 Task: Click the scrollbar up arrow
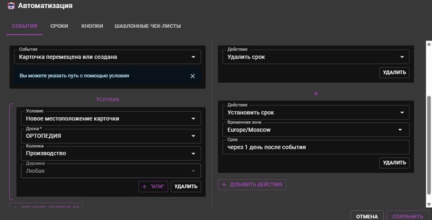pyautogui.click(x=429, y=44)
